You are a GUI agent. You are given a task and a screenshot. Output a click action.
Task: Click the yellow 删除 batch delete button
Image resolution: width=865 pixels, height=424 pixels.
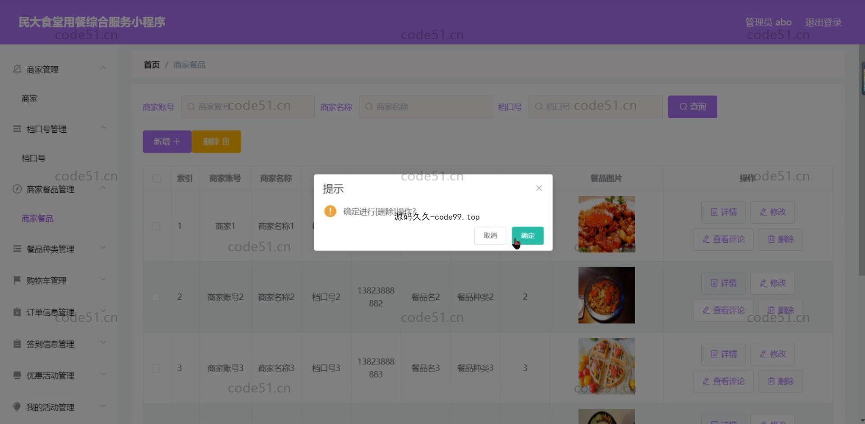pos(216,142)
